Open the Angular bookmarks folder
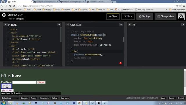 click(83, 10)
